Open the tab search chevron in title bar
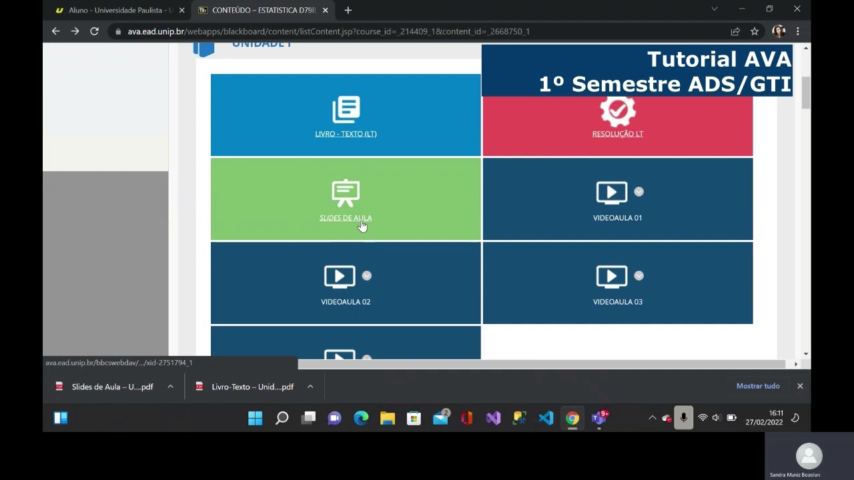This screenshot has width=854, height=480. point(715,9)
